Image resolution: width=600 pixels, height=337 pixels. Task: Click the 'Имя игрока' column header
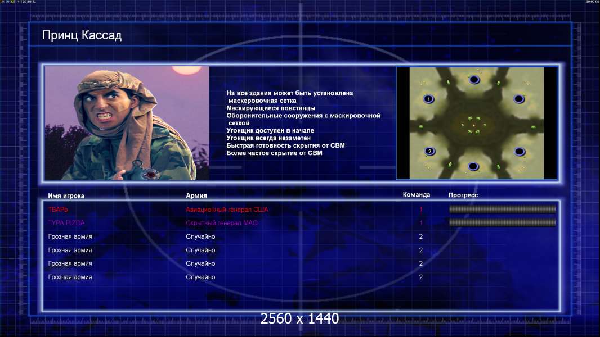[x=66, y=195]
